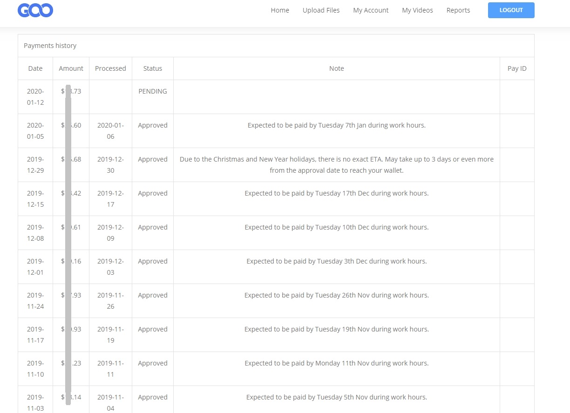Click the Note column header
570x413 pixels.
[x=337, y=68]
